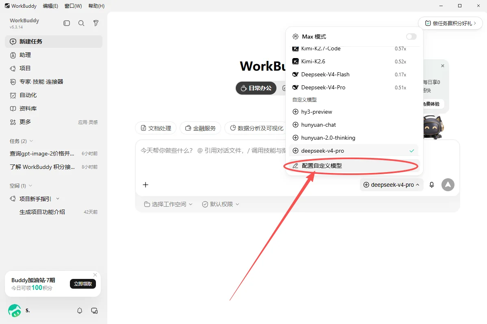Open the 选择工作空间 dropdown
Image resolution: width=487 pixels, height=324 pixels.
(168, 204)
